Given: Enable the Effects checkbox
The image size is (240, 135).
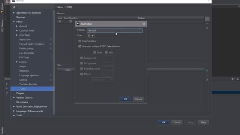Looking at the screenshot, I should coord(81,74).
